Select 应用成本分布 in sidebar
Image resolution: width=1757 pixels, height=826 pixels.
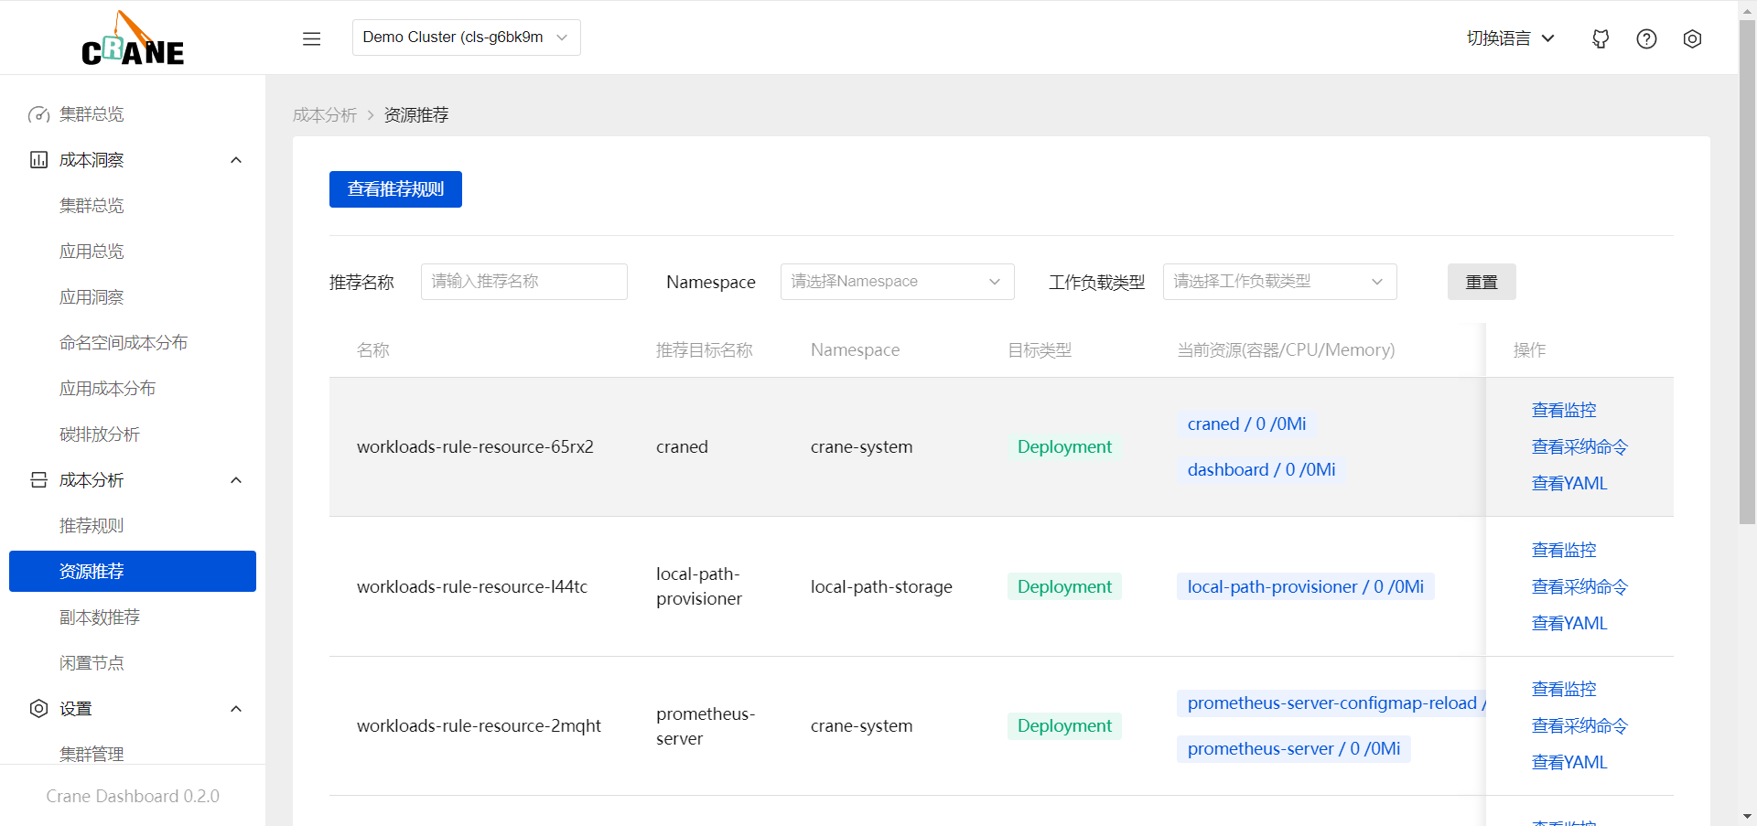click(133, 389)
